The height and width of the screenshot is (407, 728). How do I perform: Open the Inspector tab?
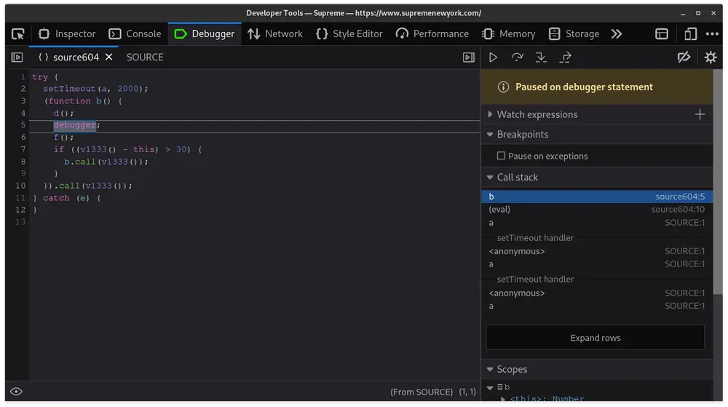click(67, 34)
